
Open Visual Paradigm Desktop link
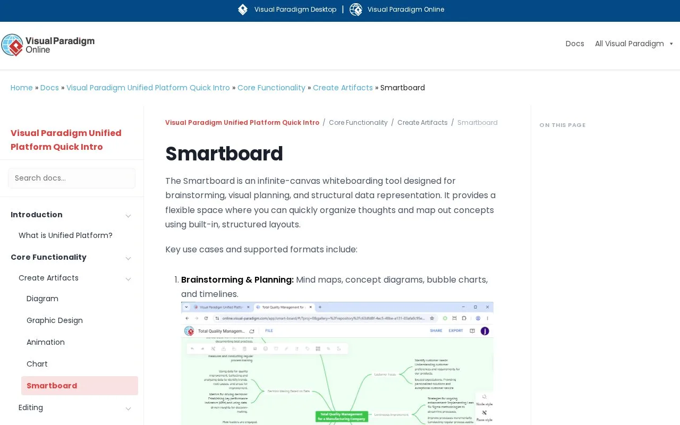pyautogui.click(x=295, y=10)
